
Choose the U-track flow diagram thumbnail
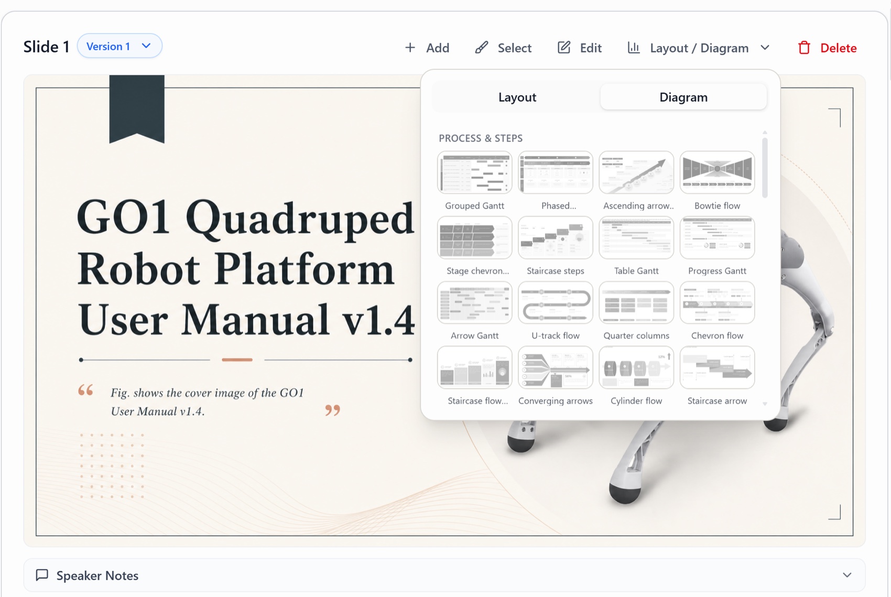(x=555, y=302)
